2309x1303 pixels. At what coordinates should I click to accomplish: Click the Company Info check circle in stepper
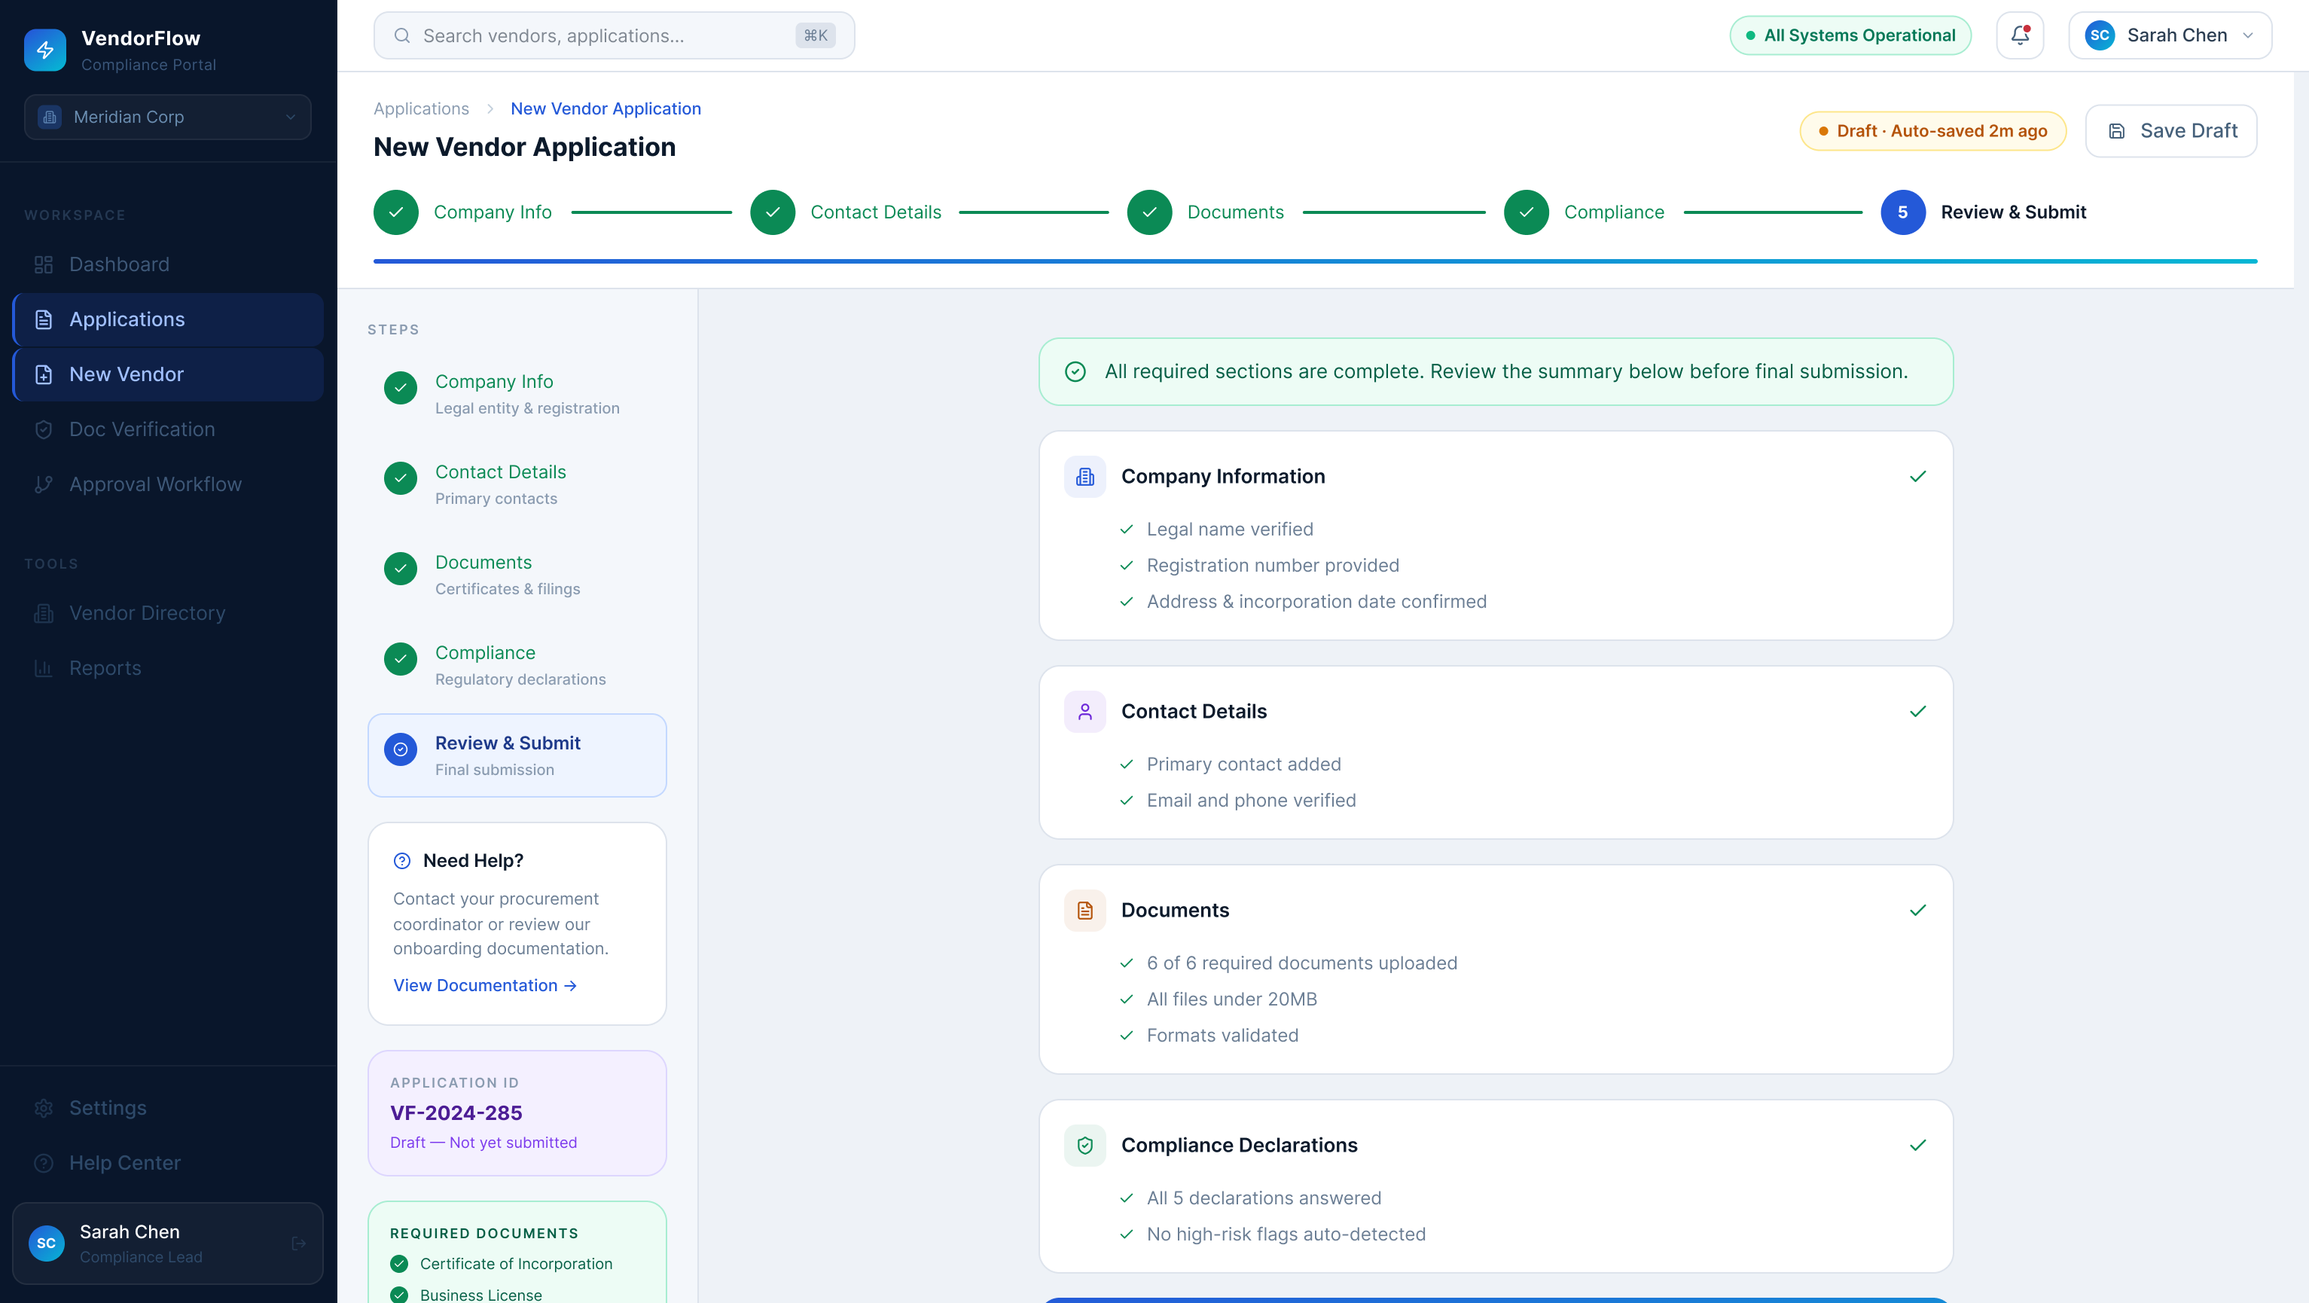(x=396, y=212)
